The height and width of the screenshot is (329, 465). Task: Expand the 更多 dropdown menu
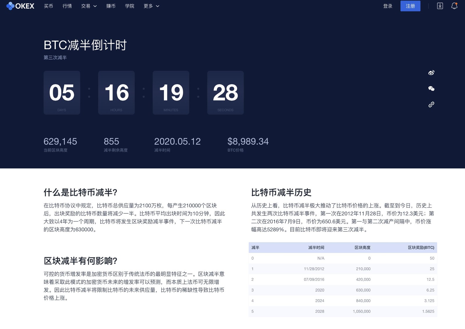[x=151, y=6]
